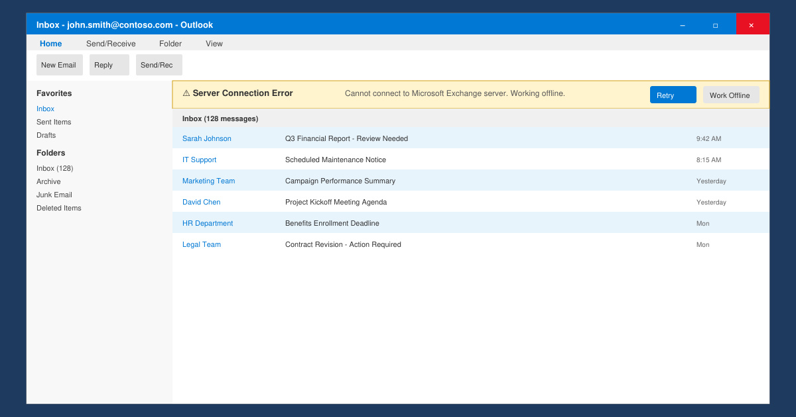Click the HR Department sender
The image size is (796, 417).
coord(208,223)
